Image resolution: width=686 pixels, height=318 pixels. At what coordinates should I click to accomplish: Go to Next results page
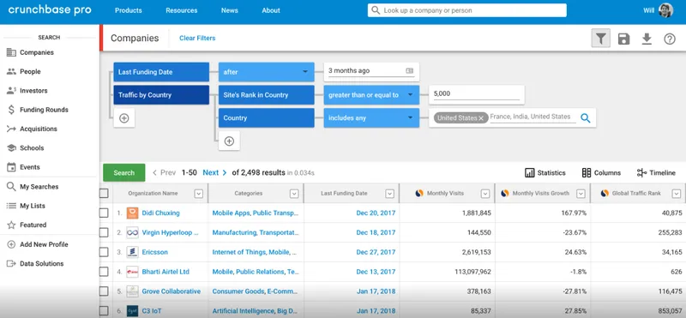(214, 173)
